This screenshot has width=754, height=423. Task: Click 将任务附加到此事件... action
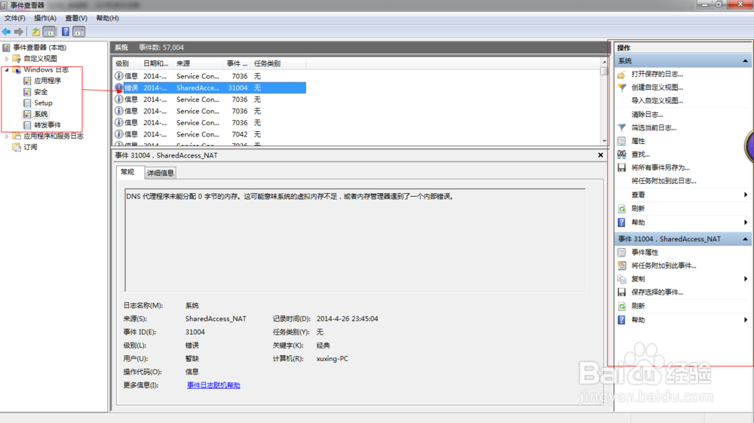coord(664,266)
